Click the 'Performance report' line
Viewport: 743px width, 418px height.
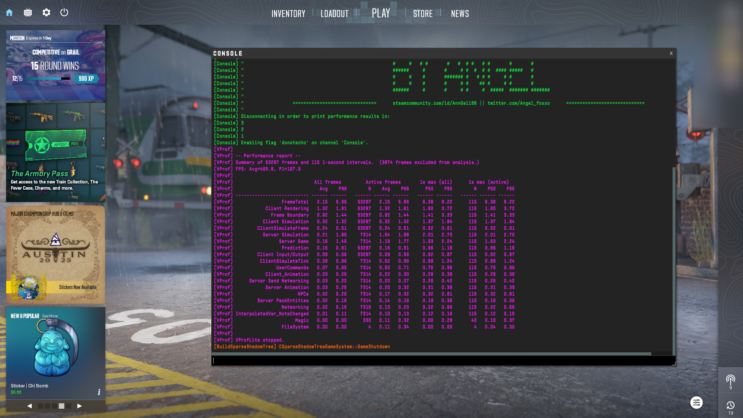click(x=268, y=156)
